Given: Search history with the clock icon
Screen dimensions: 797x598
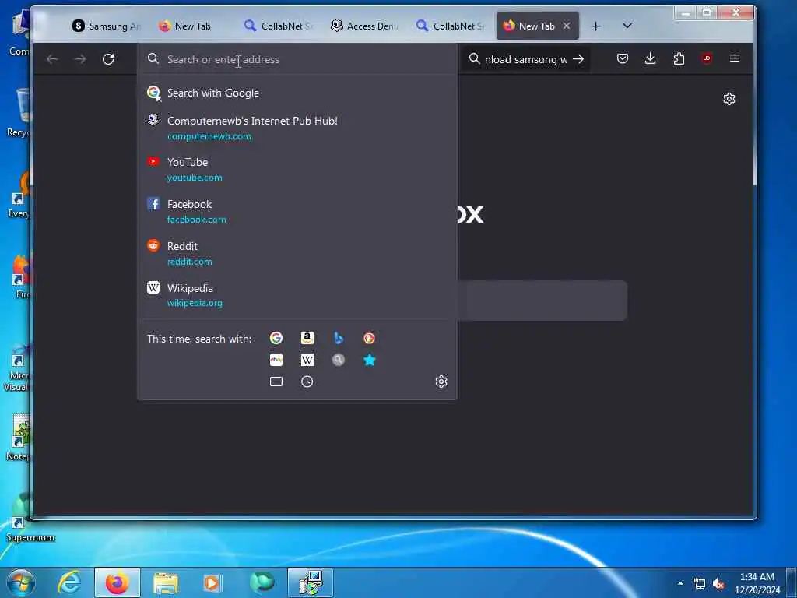Looking at the screenshot, I should 307,382.
